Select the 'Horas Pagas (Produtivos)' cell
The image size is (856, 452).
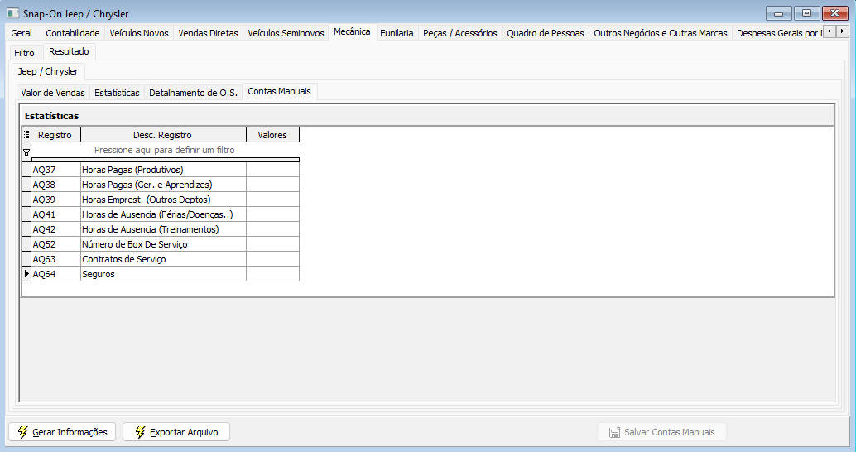(163, 170)
